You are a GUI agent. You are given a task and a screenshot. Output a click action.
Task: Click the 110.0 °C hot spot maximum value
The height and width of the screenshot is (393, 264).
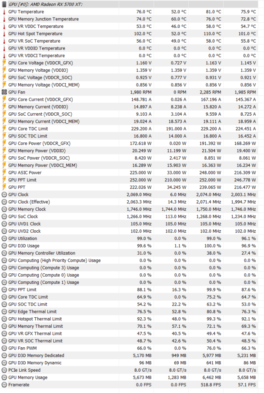212,34
